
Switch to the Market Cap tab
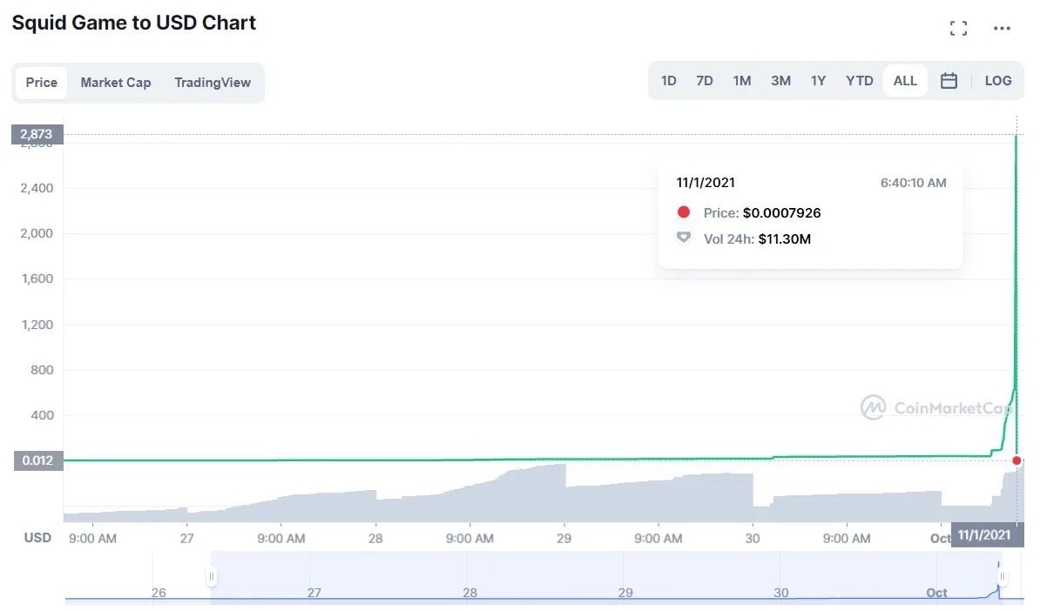[x=115, y=83]
